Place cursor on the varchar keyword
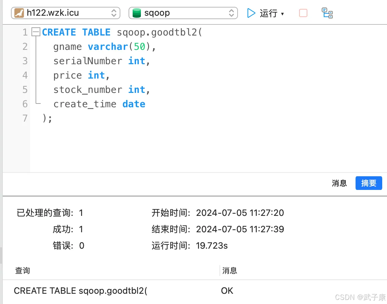The height and width of the screenshot is (304, 387). point(108,46)
